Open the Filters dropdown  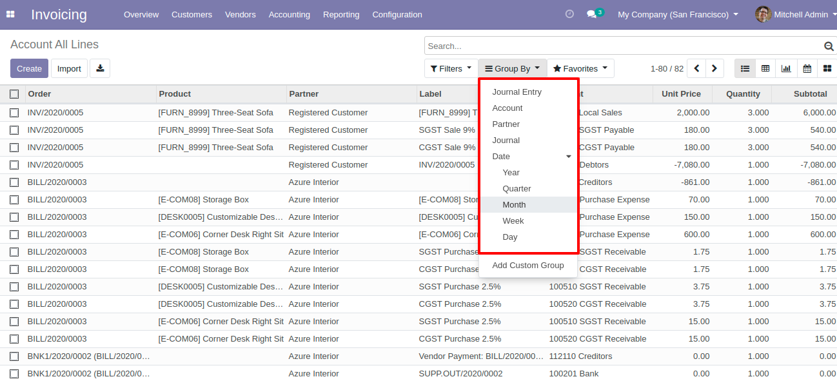[451, 68]
